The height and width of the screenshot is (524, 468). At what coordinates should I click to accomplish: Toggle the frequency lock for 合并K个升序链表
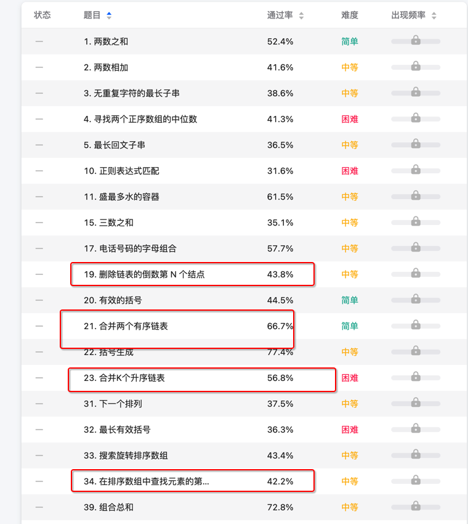click(416, 379)
